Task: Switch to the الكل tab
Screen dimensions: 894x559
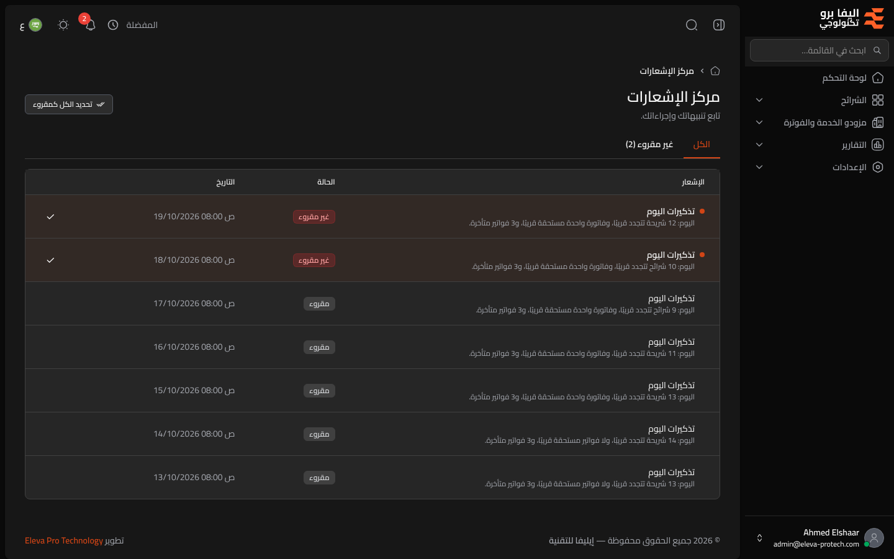Action: point(702,145)
